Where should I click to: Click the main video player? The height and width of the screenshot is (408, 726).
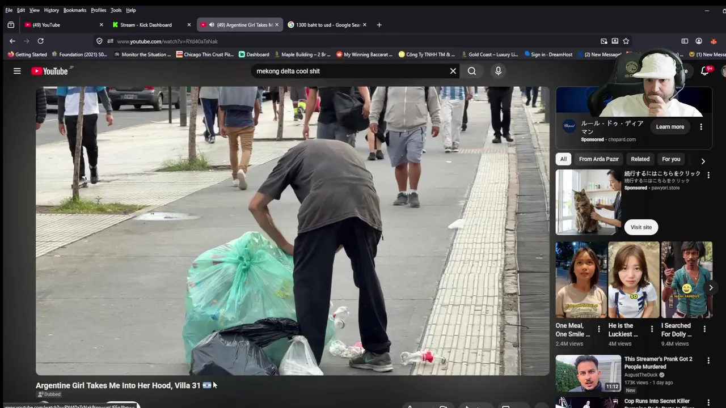[292, 231]
